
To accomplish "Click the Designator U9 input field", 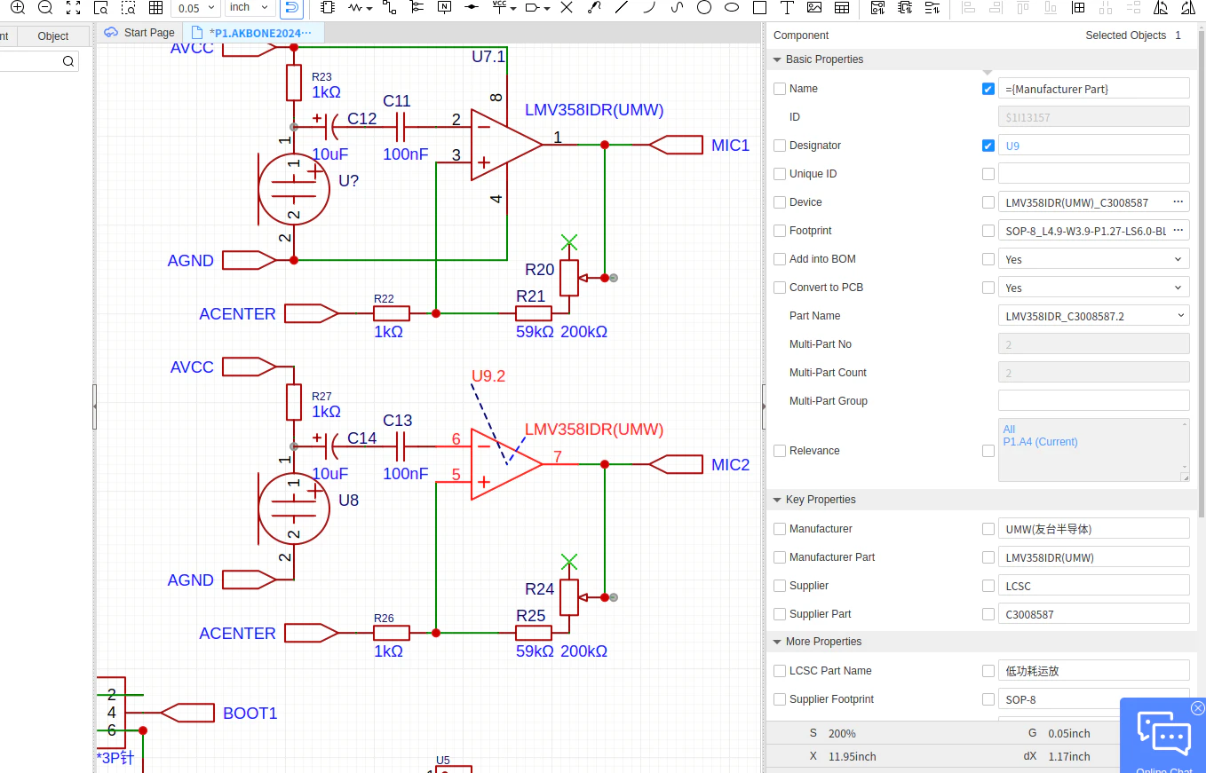I will [x=1094, y=146].
